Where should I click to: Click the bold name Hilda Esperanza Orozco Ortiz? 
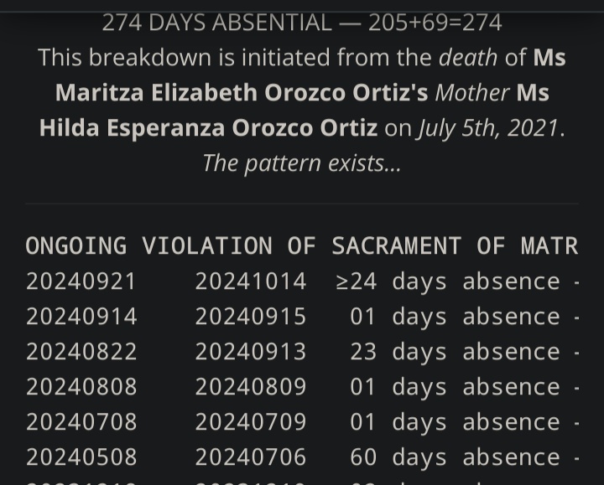tap(208, 127)
